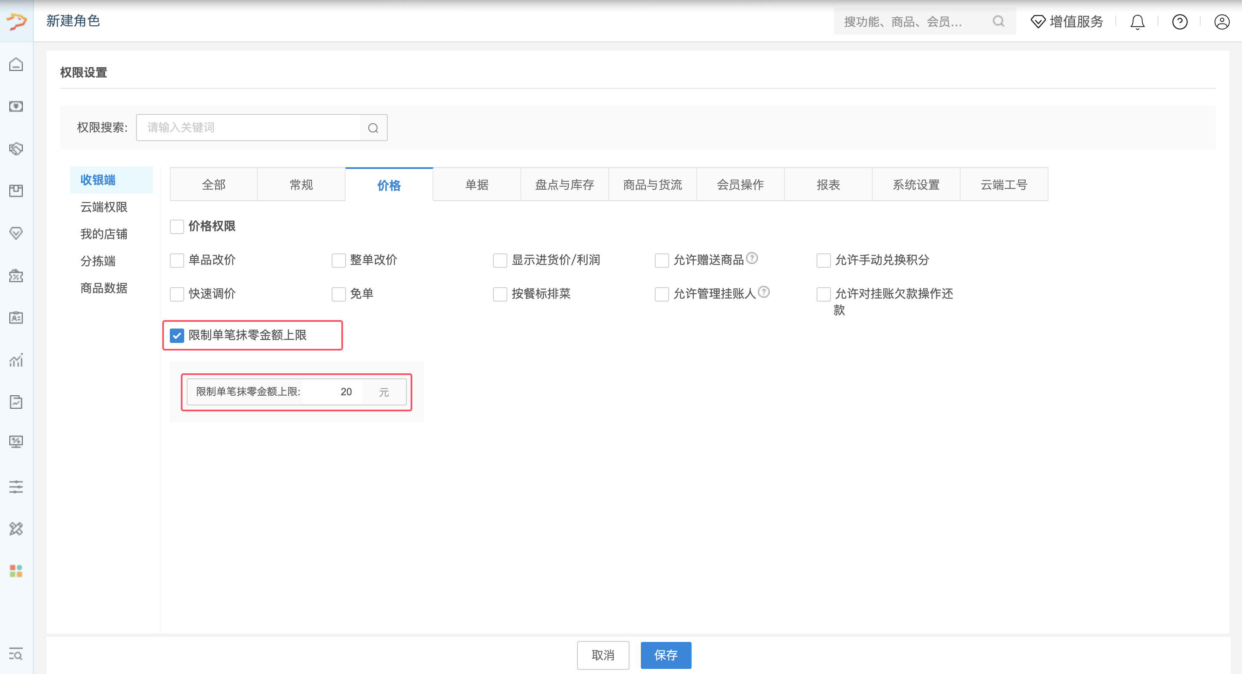Image resolution: width=1242 pixels, height=674 pixels.
Task: Open the yen cashier icon in sidebar
Action: click(x=16, y=106)
